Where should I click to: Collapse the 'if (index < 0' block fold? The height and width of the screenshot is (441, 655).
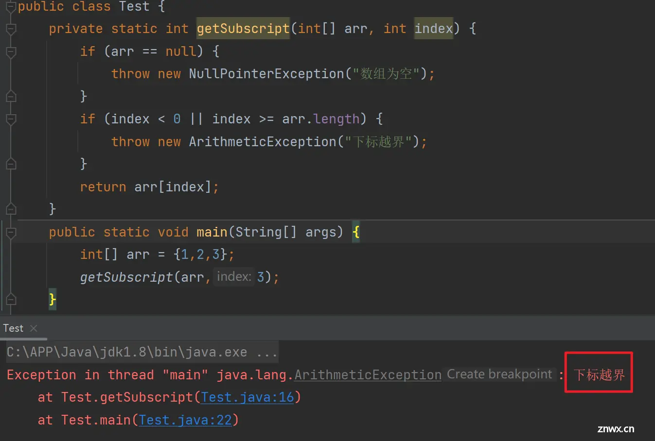11,119
